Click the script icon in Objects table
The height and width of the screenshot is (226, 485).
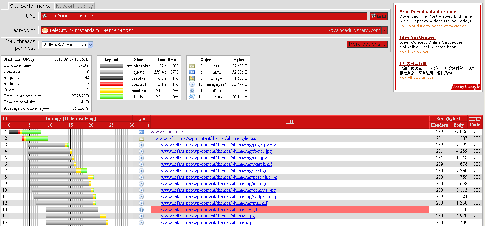tap(192, 97)
